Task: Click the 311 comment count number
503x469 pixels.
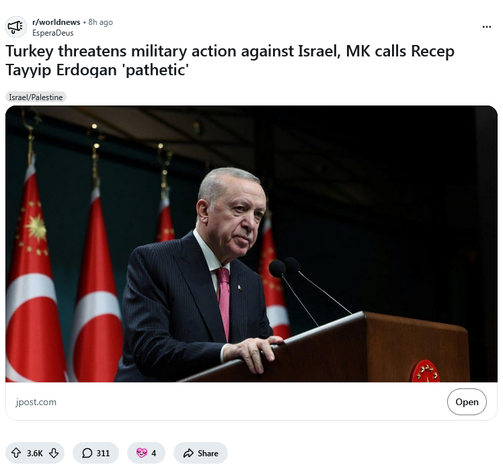Action: (103, 453)
